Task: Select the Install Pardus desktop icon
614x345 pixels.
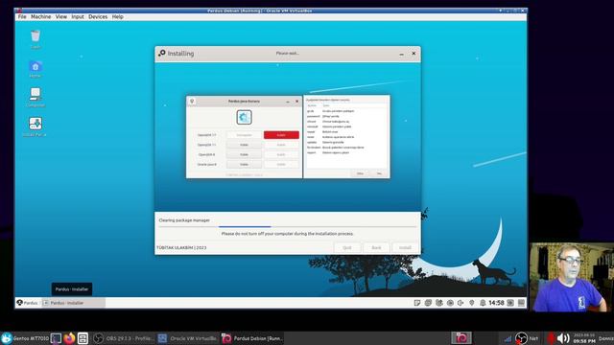Action: click(35, 126)
